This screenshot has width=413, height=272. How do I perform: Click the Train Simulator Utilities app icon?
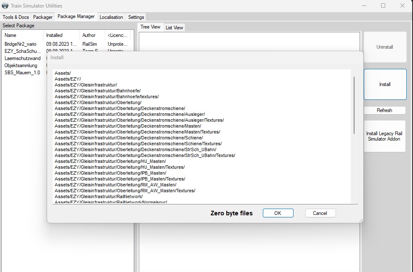tap(5, 5)
